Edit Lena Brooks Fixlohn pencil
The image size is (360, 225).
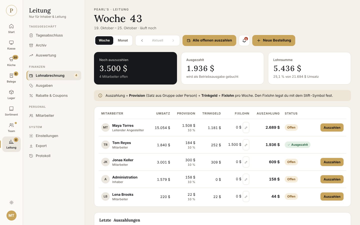pos(246,196)
